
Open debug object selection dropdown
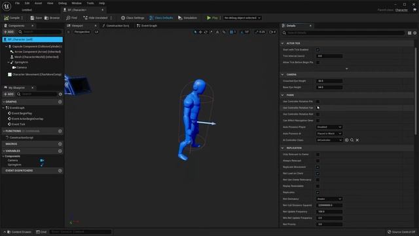tap(242, 18)
